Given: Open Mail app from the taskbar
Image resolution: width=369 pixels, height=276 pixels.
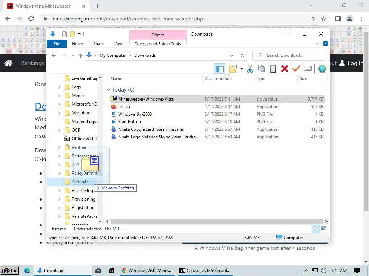Looking at the screenshot, I should tap(98, 271).
